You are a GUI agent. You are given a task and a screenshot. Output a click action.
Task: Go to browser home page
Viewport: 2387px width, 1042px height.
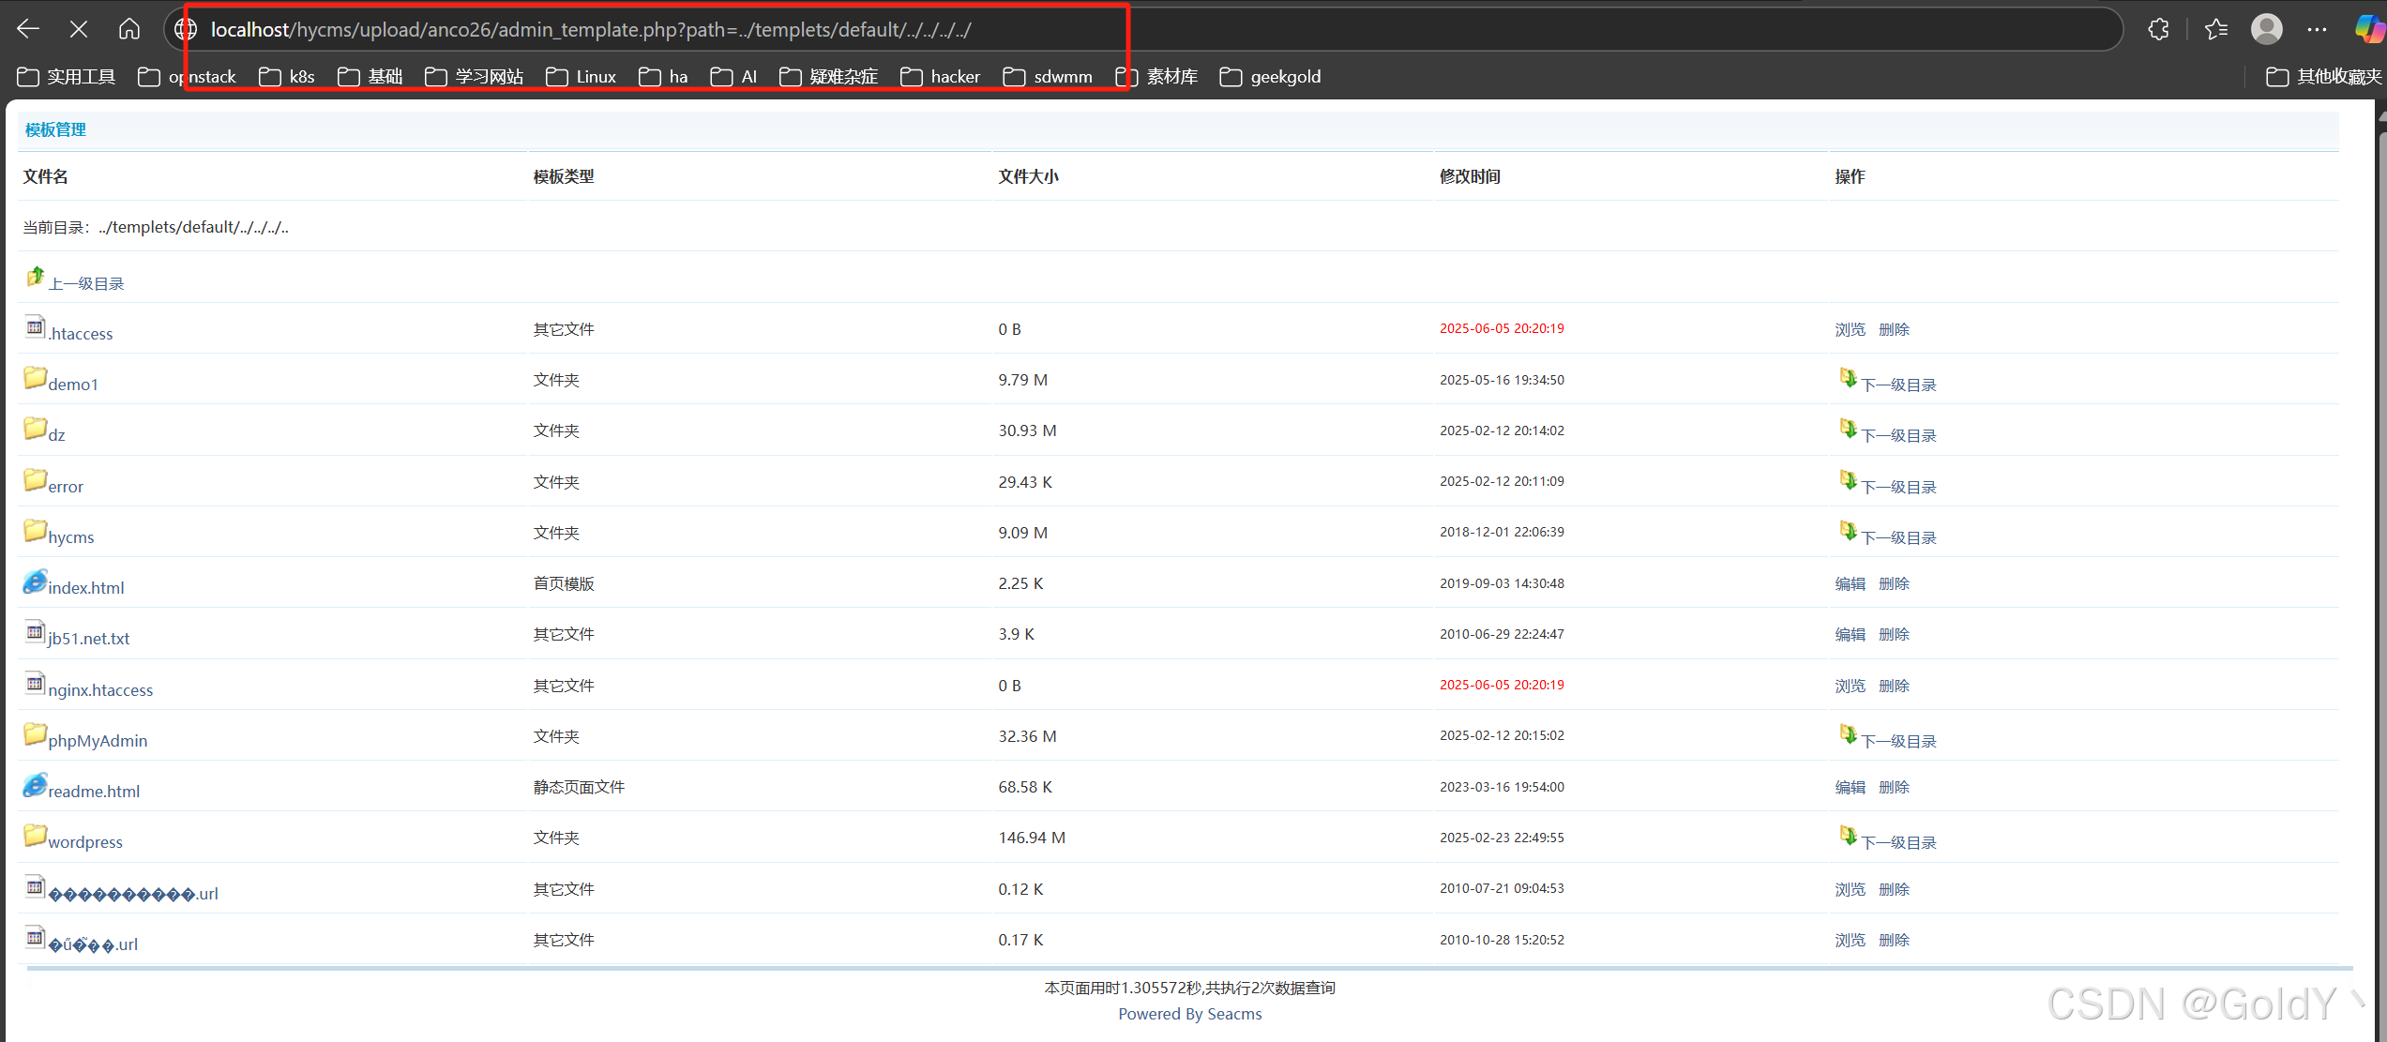tap(129, 29)
